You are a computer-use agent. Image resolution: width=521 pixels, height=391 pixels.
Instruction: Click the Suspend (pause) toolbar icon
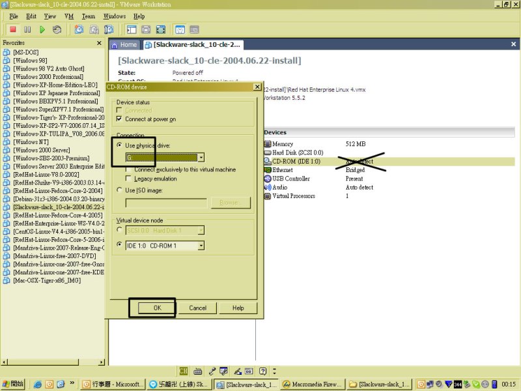pyautogui.click(x=27, y=29)
